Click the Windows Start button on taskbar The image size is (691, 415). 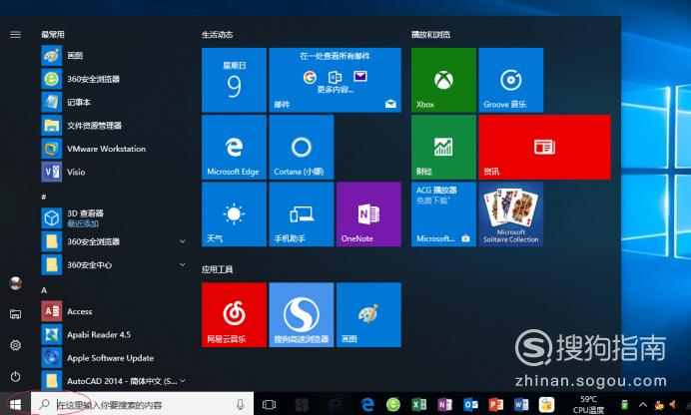pyautogui.click(x=15, y=404)
